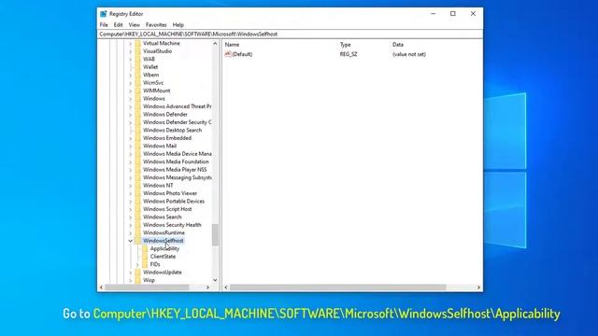Expand the Windows key
This screenshot has width=598, height=336.
coord(131,99)
